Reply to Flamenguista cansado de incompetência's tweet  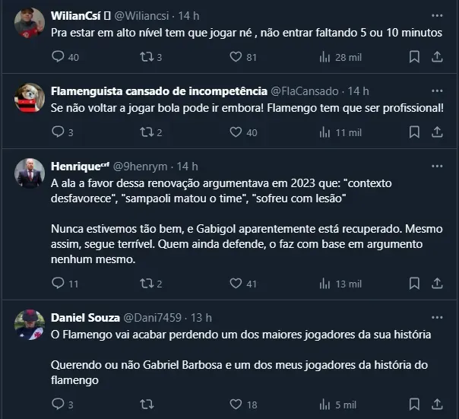click(59, 132)
